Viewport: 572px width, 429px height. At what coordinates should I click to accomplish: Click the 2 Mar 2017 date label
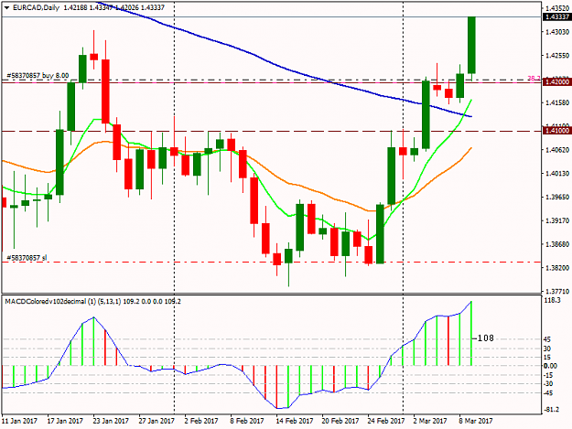tap(430, 421)
